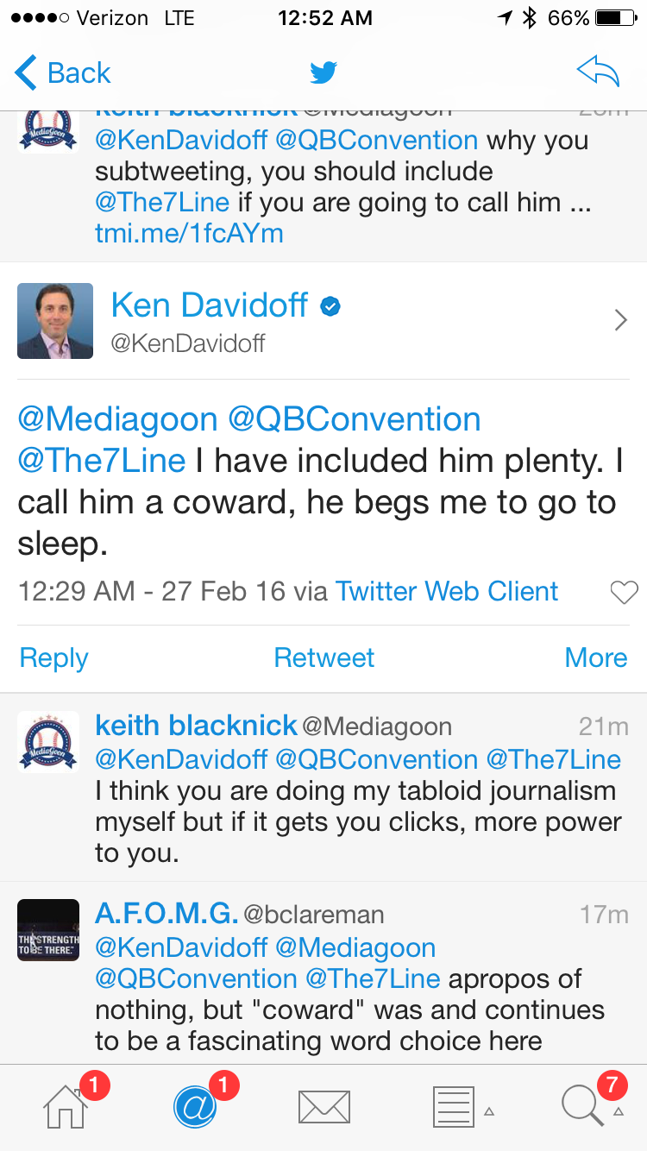Open Ken Davidoff profile chevron
Viewport: 647px width, 1151px height.
point(620,321)
